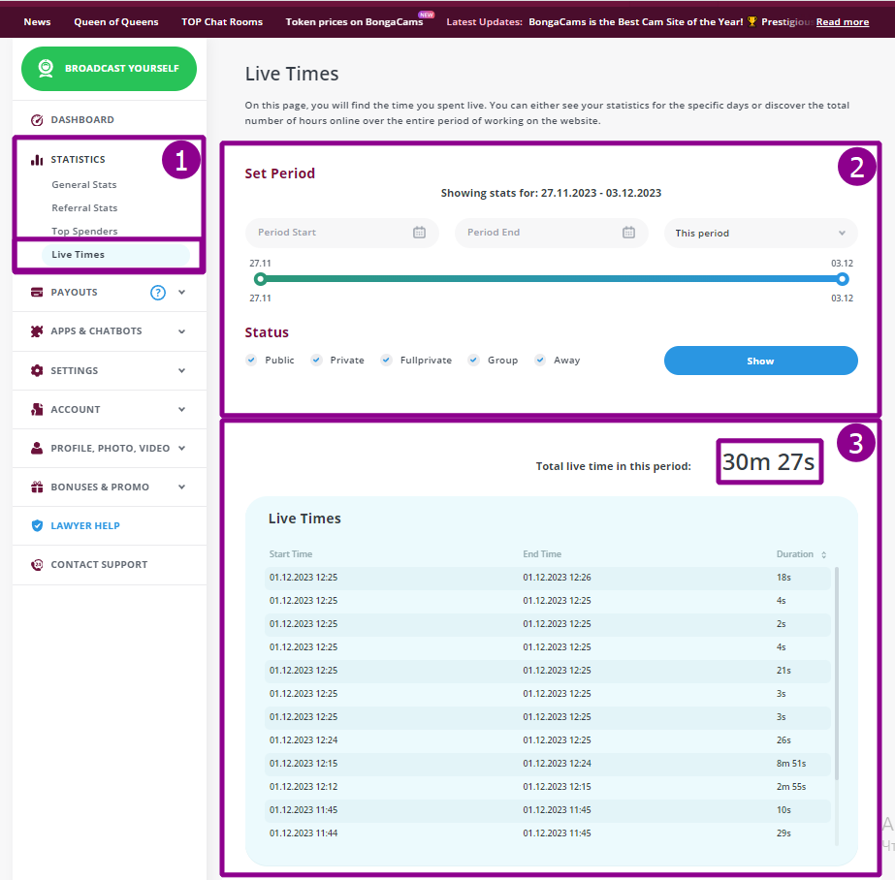Toggle the Away status checkbox
Screen dimensions: 895x880
pos(540,360)
